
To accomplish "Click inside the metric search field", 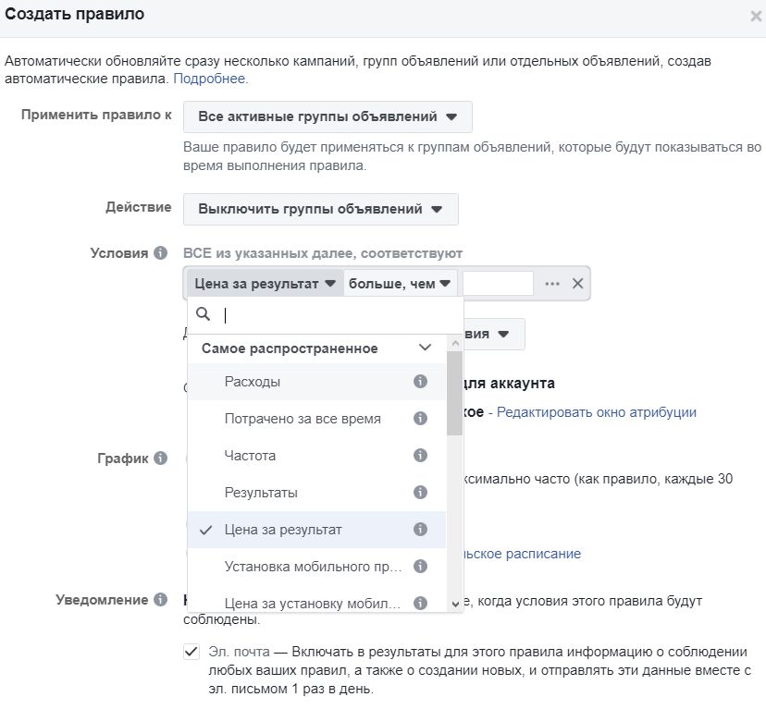I will 296,313.
